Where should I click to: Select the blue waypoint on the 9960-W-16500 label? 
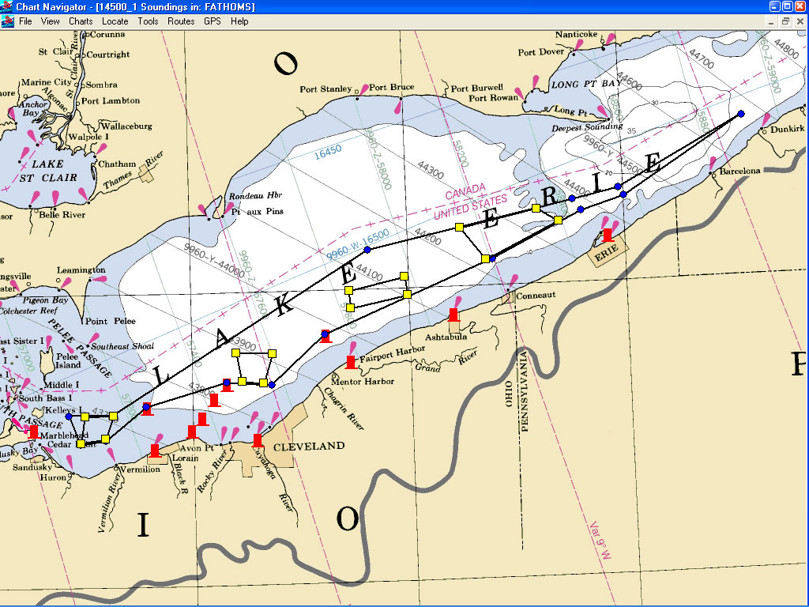(x=367, y=250)
